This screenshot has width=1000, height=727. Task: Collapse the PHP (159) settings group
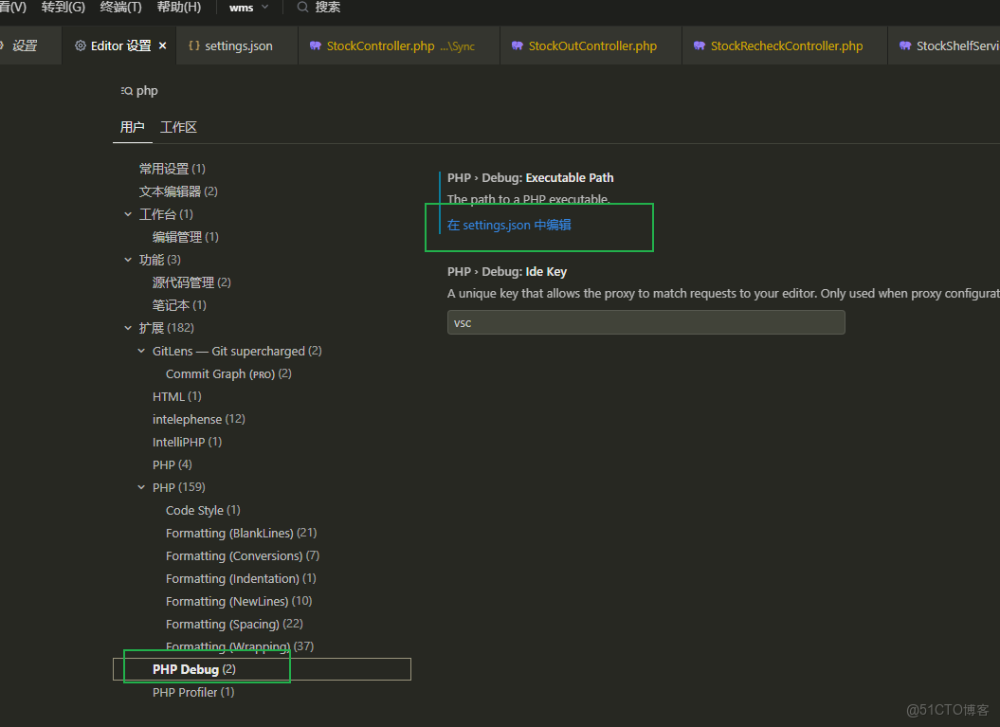click(x=140, y=486)
